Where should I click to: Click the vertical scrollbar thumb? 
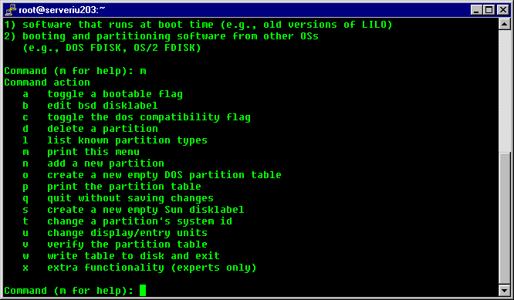[504, 218]
